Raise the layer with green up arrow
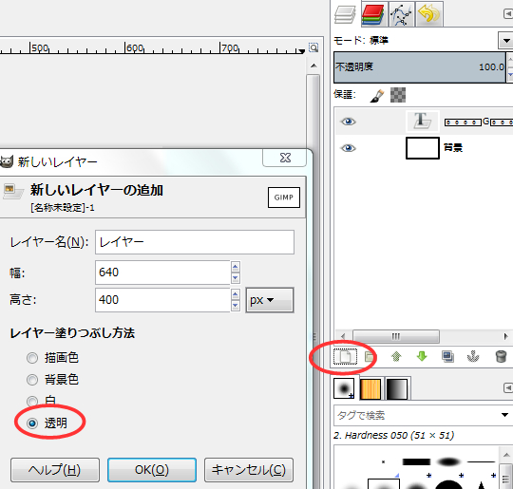 [396, 356]
